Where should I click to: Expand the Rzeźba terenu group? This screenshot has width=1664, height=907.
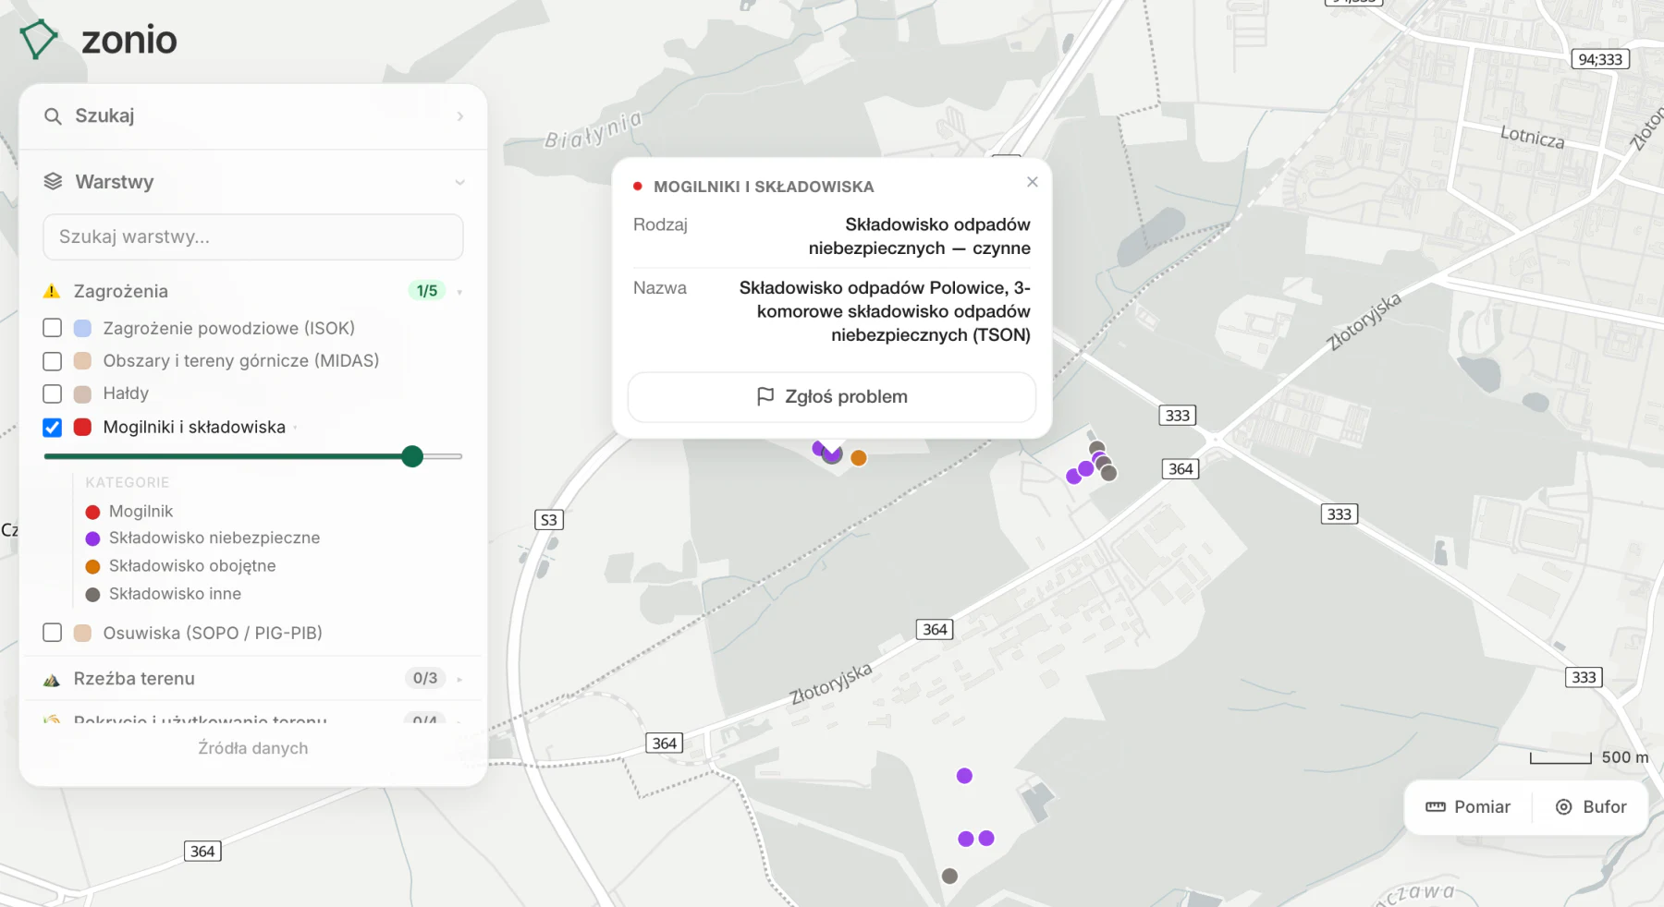459,680
